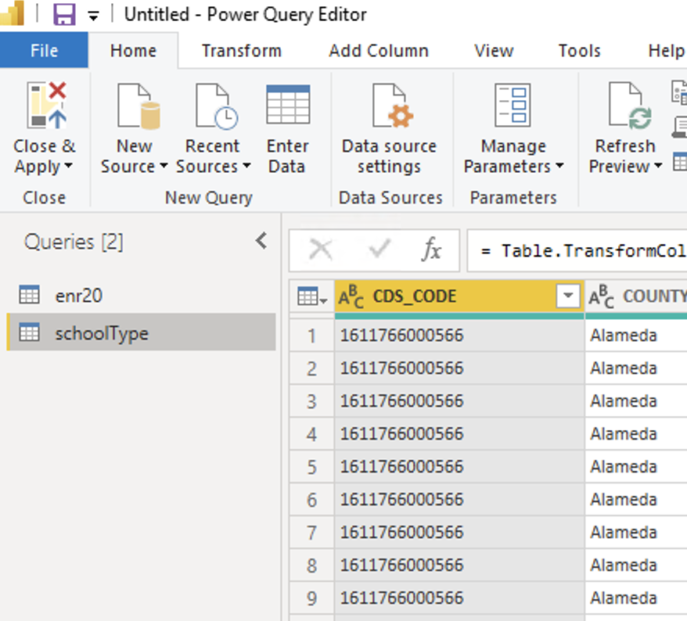
Task: Expand the Recent Sources dropdown arrow
Action: click(x=246, y=166)
